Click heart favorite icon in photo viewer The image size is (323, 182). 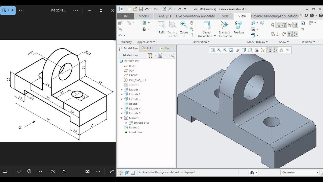tap(19, 171)
